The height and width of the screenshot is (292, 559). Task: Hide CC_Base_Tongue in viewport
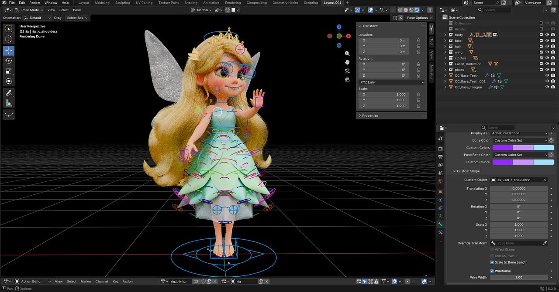point(547,87)
